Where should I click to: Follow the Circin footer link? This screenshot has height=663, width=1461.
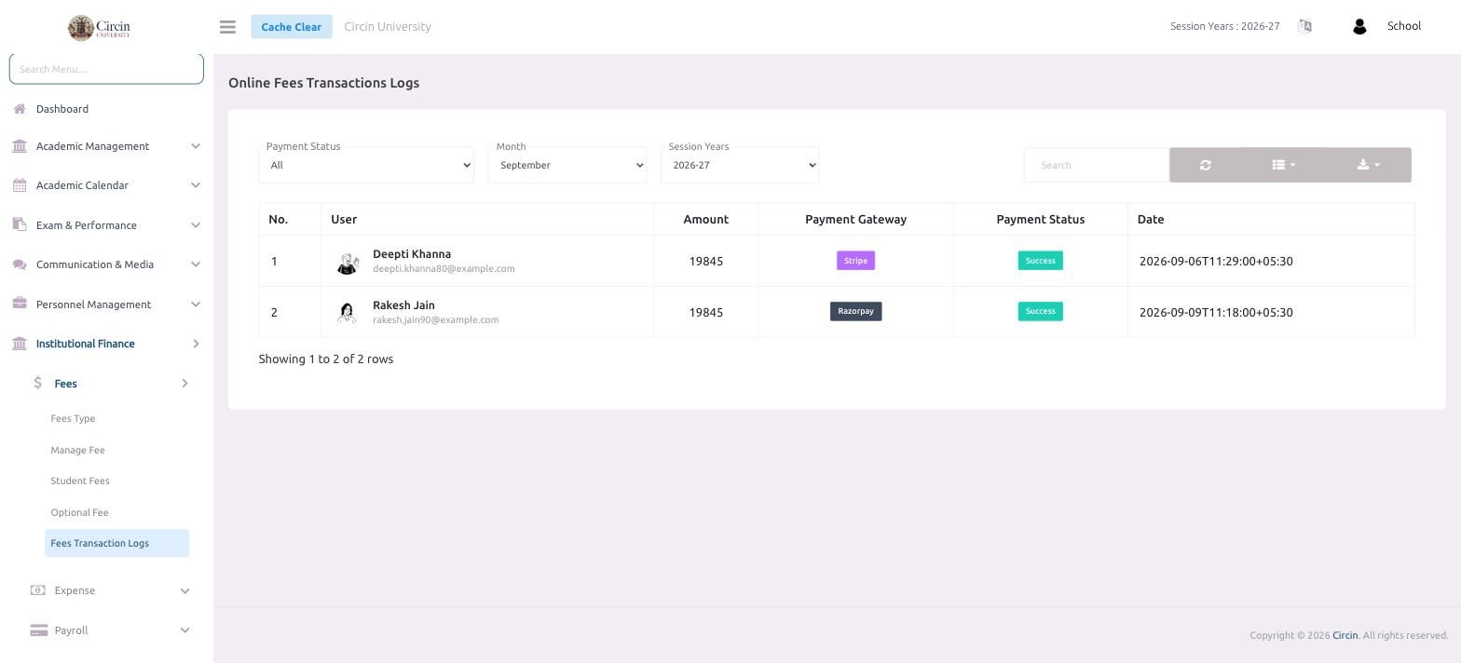coord(1345,635)
